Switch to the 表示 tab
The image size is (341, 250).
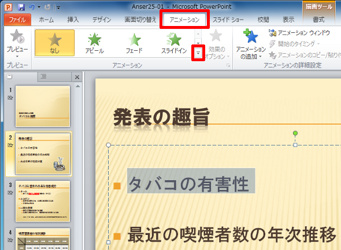tap(288, 20)
